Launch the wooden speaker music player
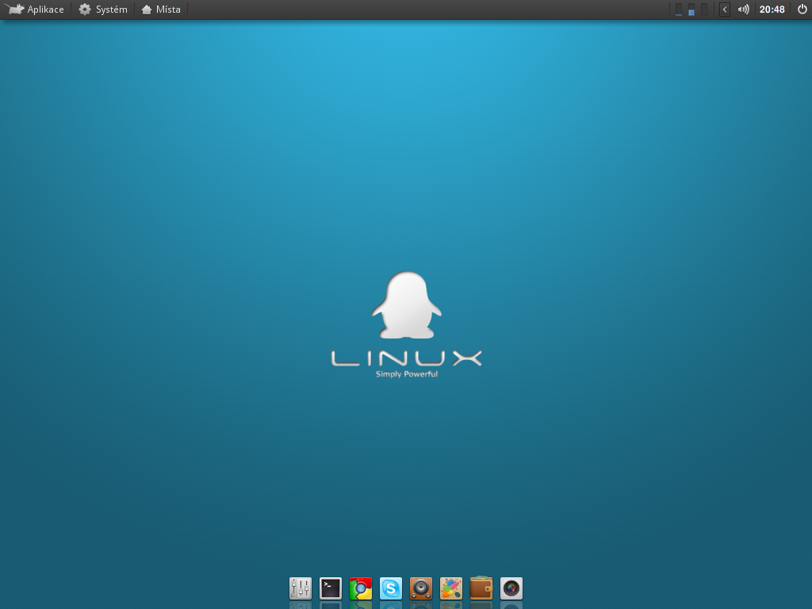Viewport: 812px width, 609px height. coord(421,588)
